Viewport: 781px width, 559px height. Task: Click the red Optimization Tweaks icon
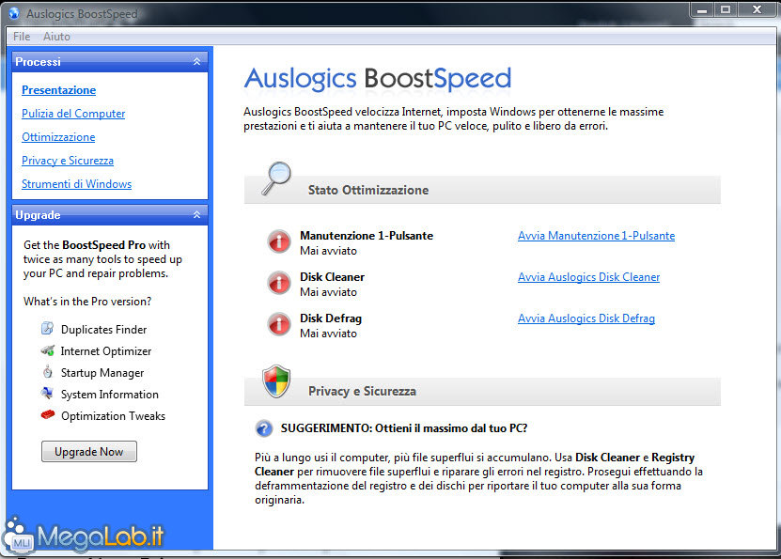coord(47,414)
